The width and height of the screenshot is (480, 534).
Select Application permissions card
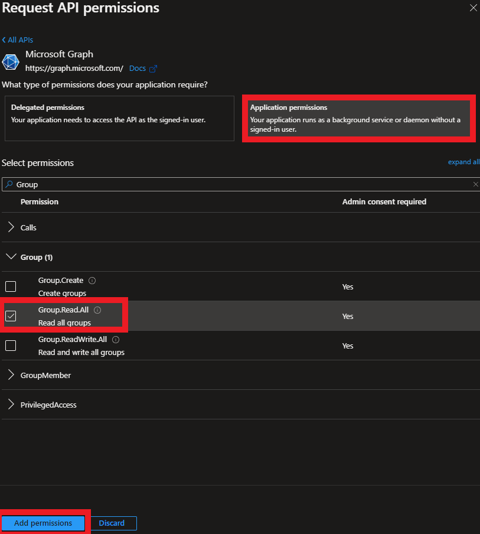(359, 118)
